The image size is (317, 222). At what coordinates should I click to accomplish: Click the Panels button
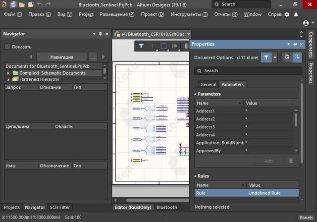(306, 218)
